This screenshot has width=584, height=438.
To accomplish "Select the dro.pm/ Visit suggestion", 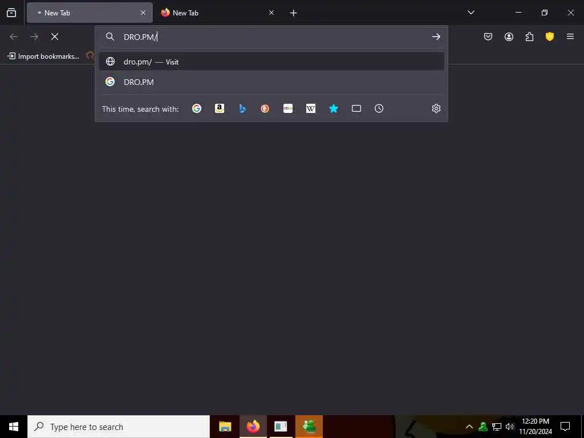I will click(x=271, y=62).
